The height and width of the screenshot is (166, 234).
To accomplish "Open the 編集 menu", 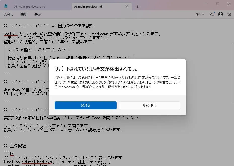I will pos(24,15).
